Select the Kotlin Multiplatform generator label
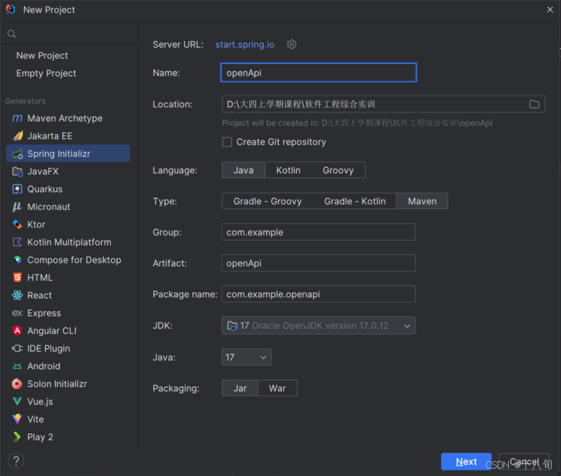The height and width of the screenshot is (476, 561). [69, 242]
